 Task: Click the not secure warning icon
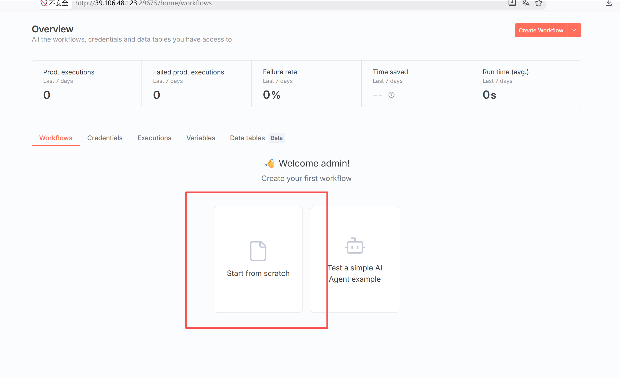(44, 3)
